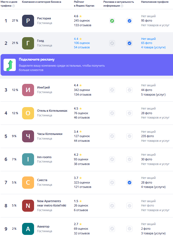Click the blue verified badge for Сиеста

(129, 183)
